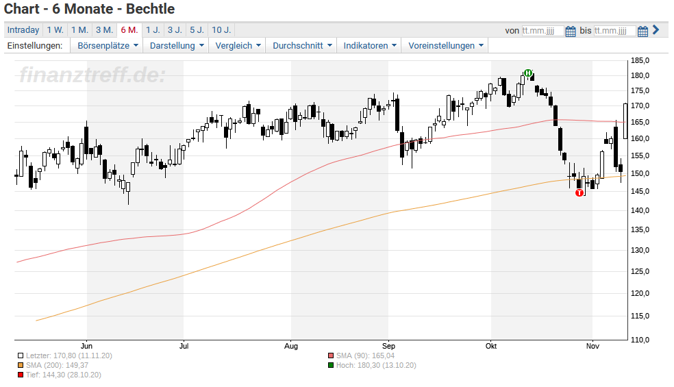This screenshot has width=674, height=387.
Task: Open the calendar picker for 'bis' date
Action: coord(642,32)
